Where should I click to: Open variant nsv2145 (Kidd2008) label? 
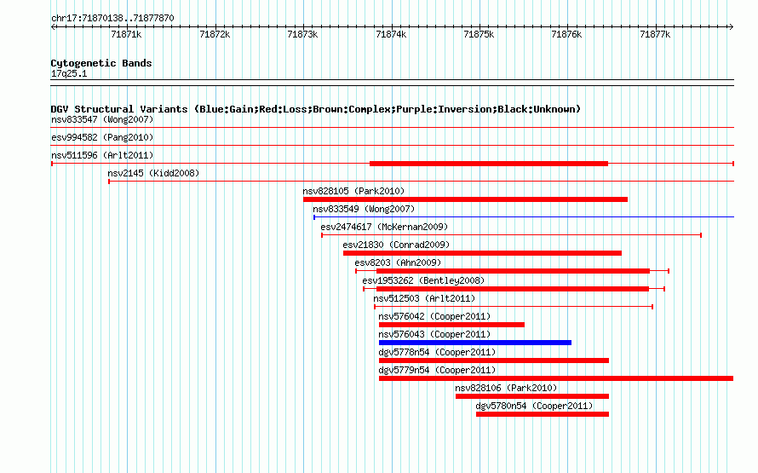coord(153,173)
